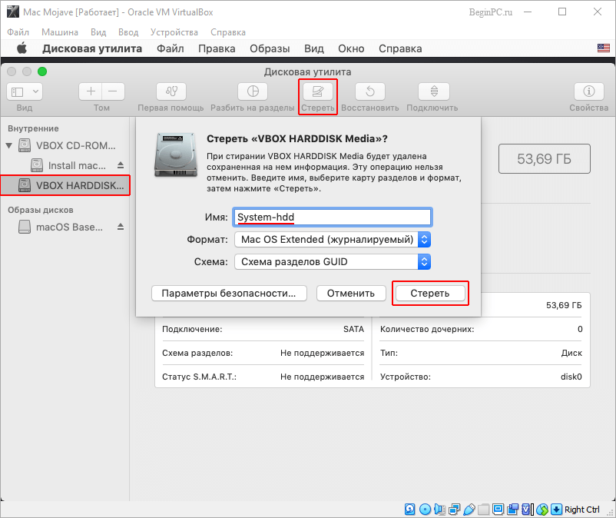Image resolution: width=616 pixels, height=518 pixels.
Task: Open the VirtualBox Машина menu
Action: pos(60,32)
